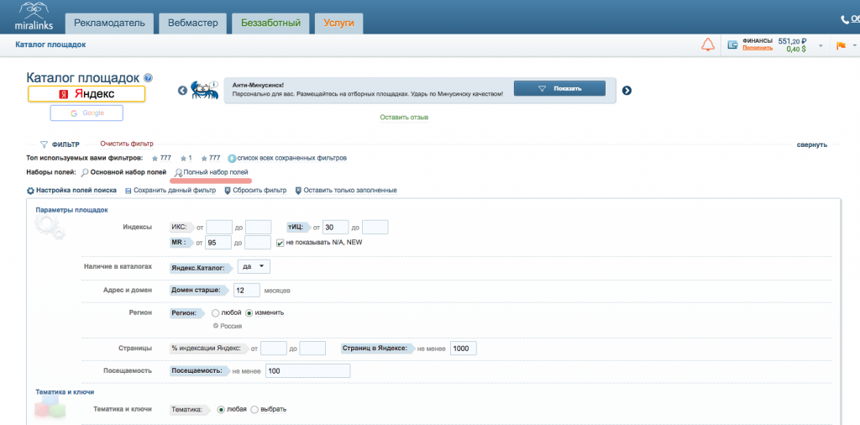Click the first saved filter star 777
Image resolution: width=860 pixels, height=425 pixels.
pos(162,158)
